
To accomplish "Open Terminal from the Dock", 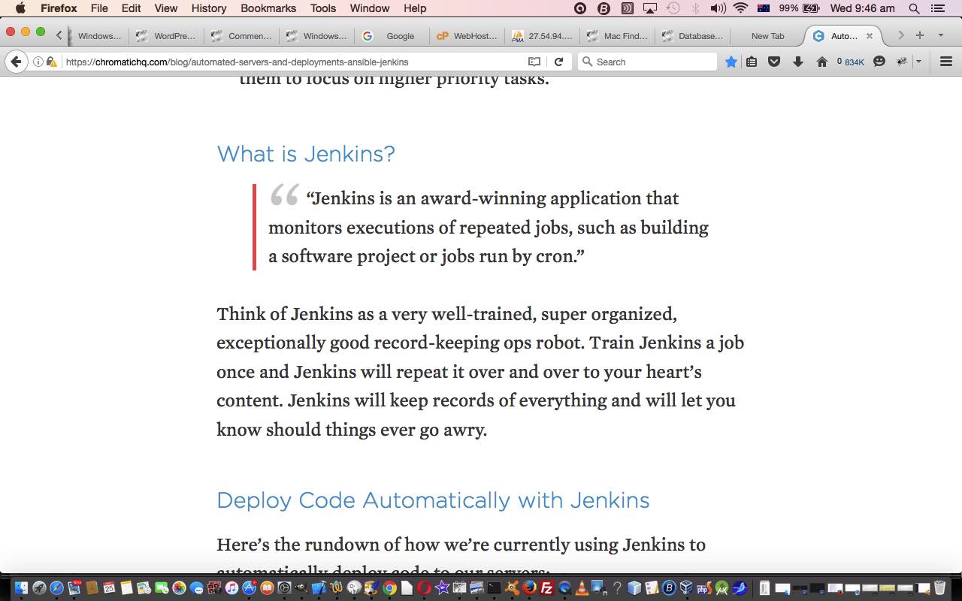I will [495, 587].
